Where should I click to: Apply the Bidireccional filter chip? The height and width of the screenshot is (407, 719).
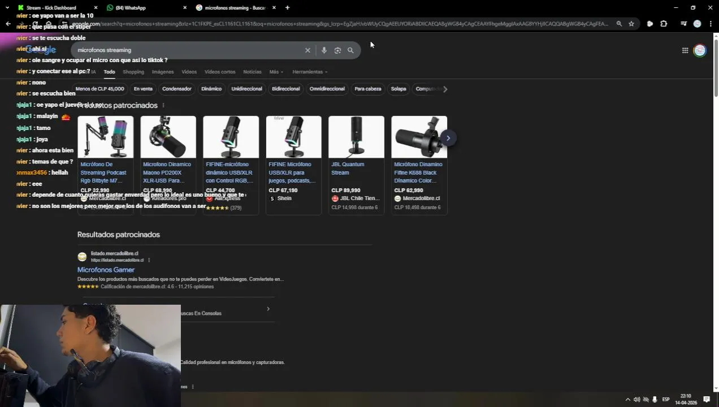coord(286,89)
